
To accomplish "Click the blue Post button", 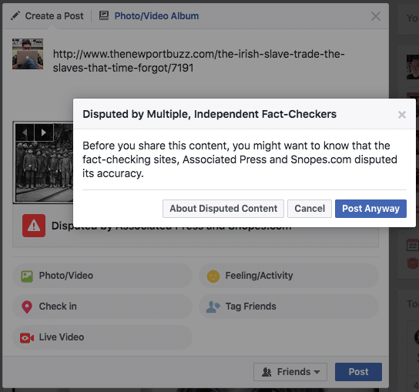I will 358,372.
